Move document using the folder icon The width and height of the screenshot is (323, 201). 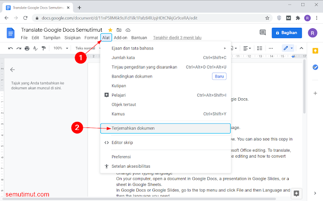tap(119, 30)
